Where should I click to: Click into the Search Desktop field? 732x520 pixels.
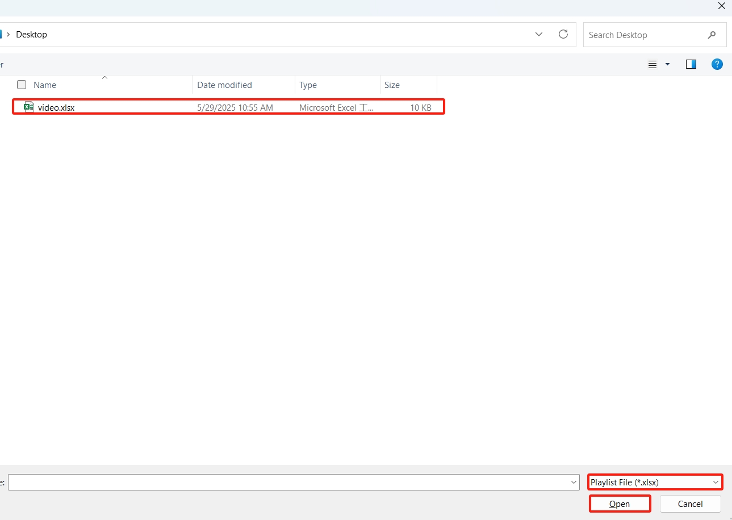click(642, 35)
